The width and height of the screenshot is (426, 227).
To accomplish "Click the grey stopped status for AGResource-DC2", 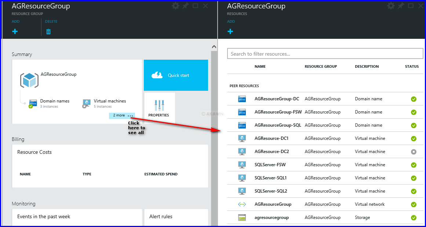I will tap(414, 152).
